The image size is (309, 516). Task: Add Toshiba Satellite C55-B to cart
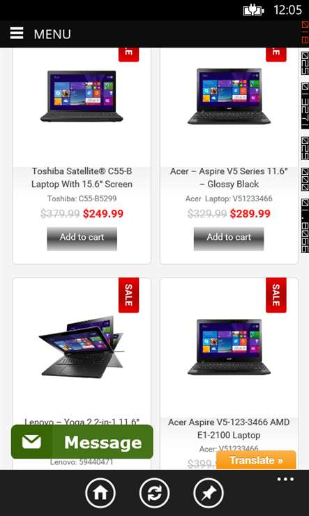pyautogui.click(x=82, y=238)
